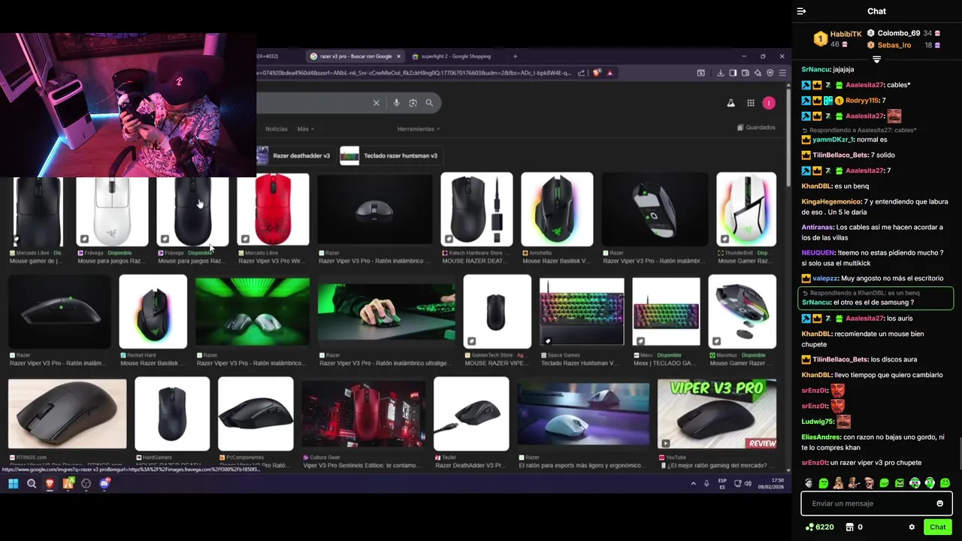Click the green Chat send button
Viewport: 962px width, 541px height.
[937, 527]
